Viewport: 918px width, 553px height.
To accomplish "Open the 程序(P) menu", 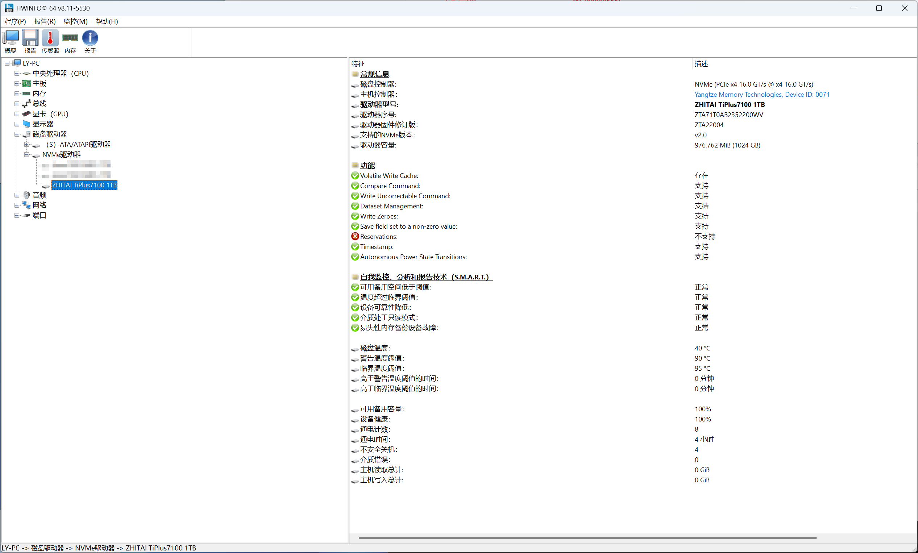I will coord(15,22).
